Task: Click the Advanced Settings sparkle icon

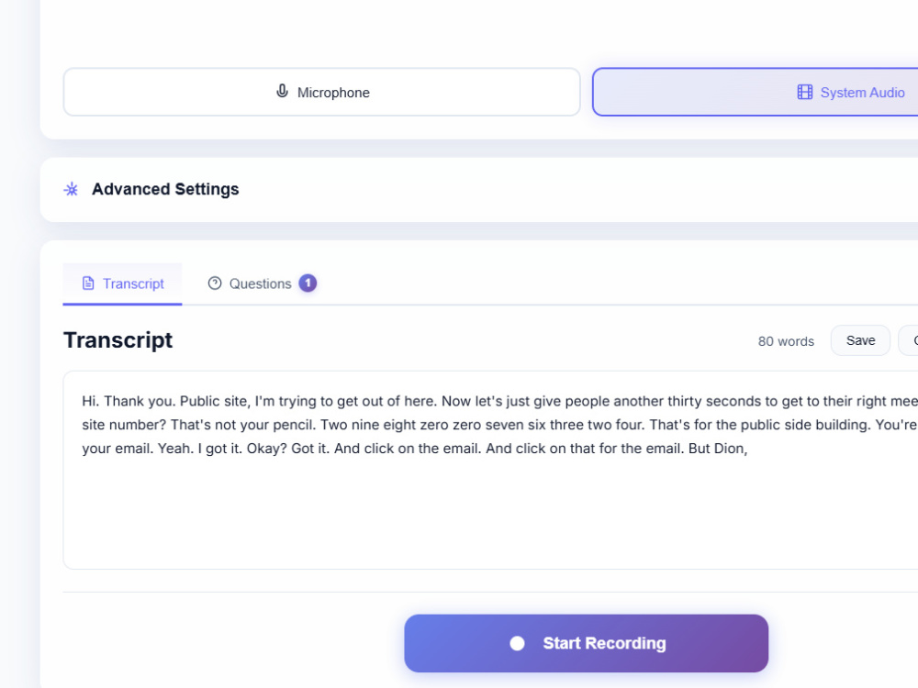Action: coord(72,189)
